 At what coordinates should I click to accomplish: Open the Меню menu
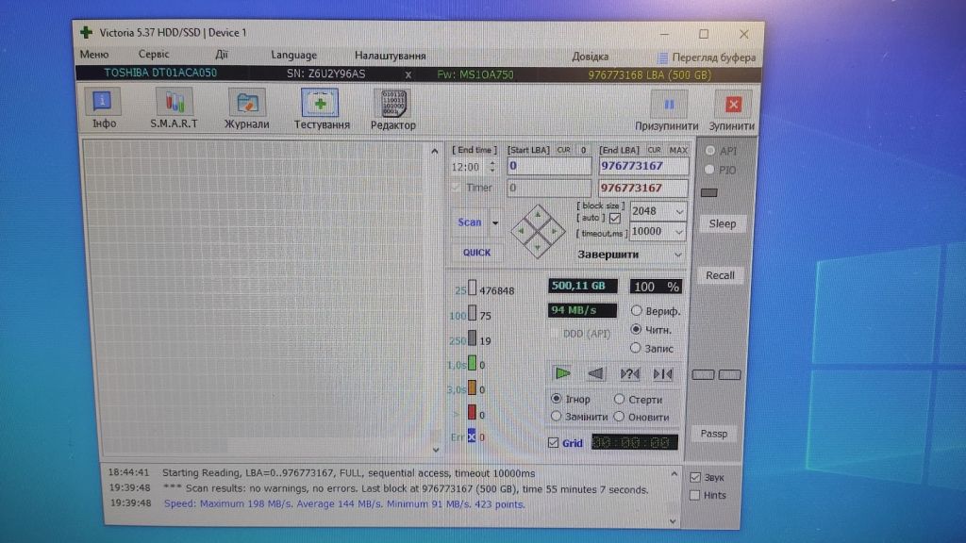94,54
